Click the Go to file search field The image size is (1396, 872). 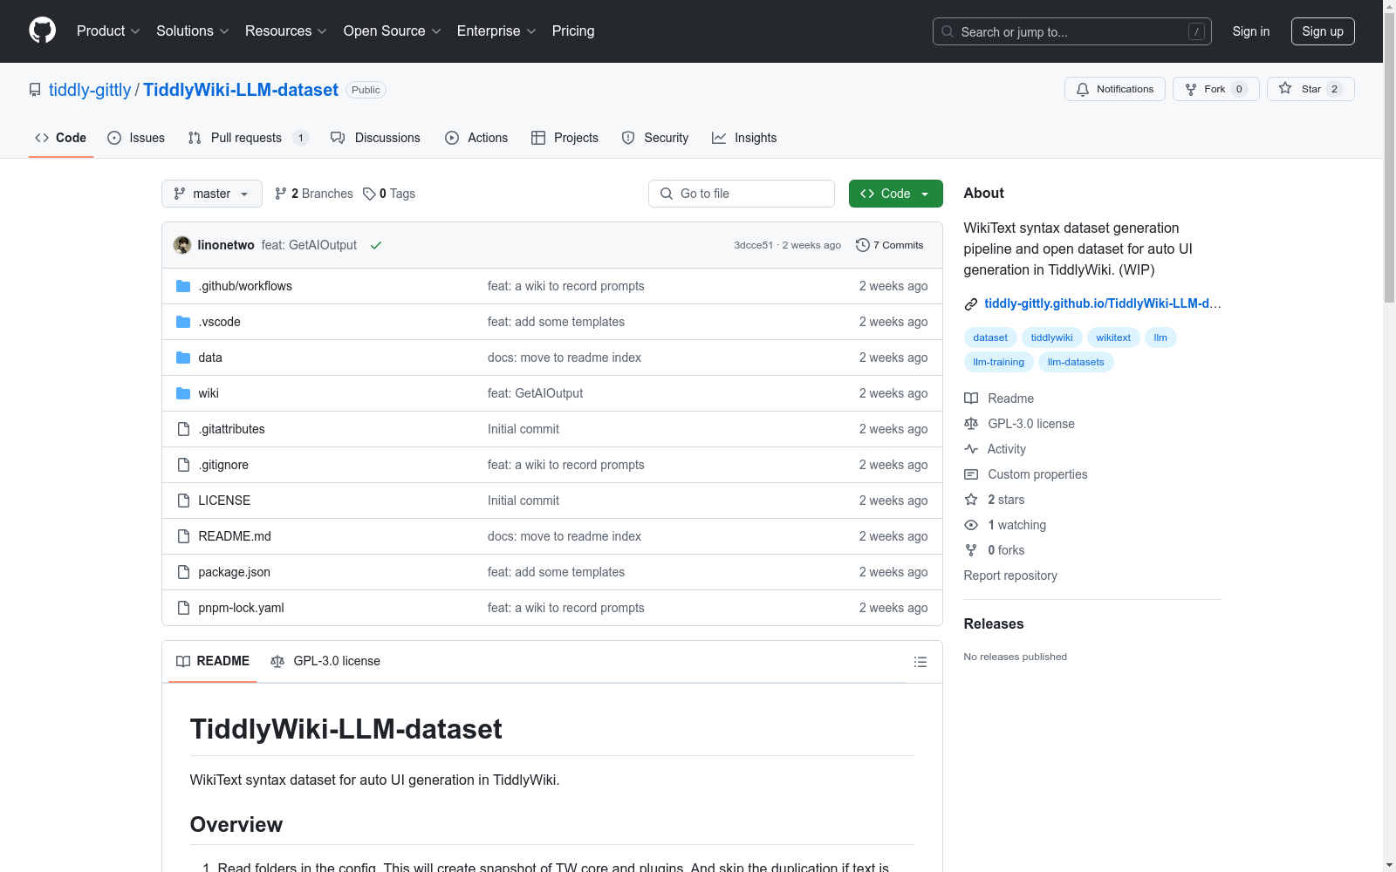click(742, 194)
